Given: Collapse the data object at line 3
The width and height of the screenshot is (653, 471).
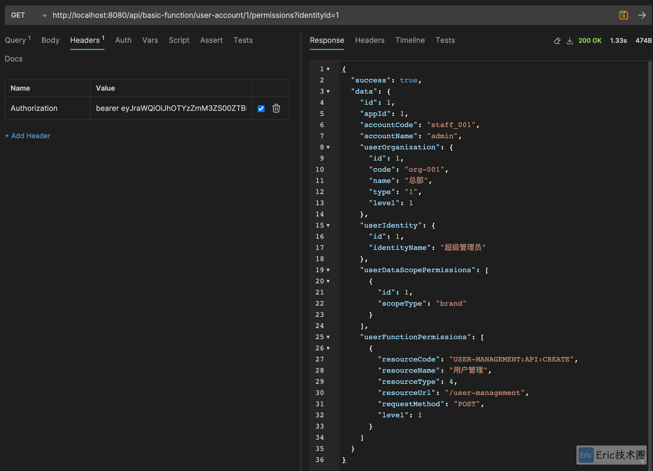Looking at the screenshot, I should point(328,91).
